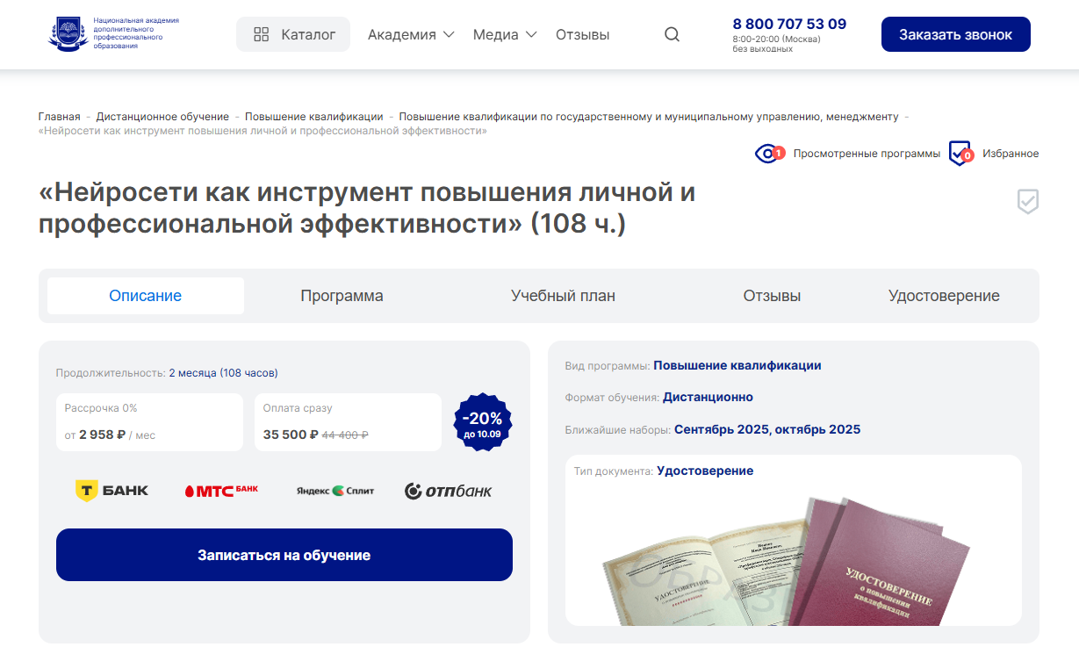1079x654 pixels.
Task: Click the MTS Bank logo
Action: click(221, 491)
